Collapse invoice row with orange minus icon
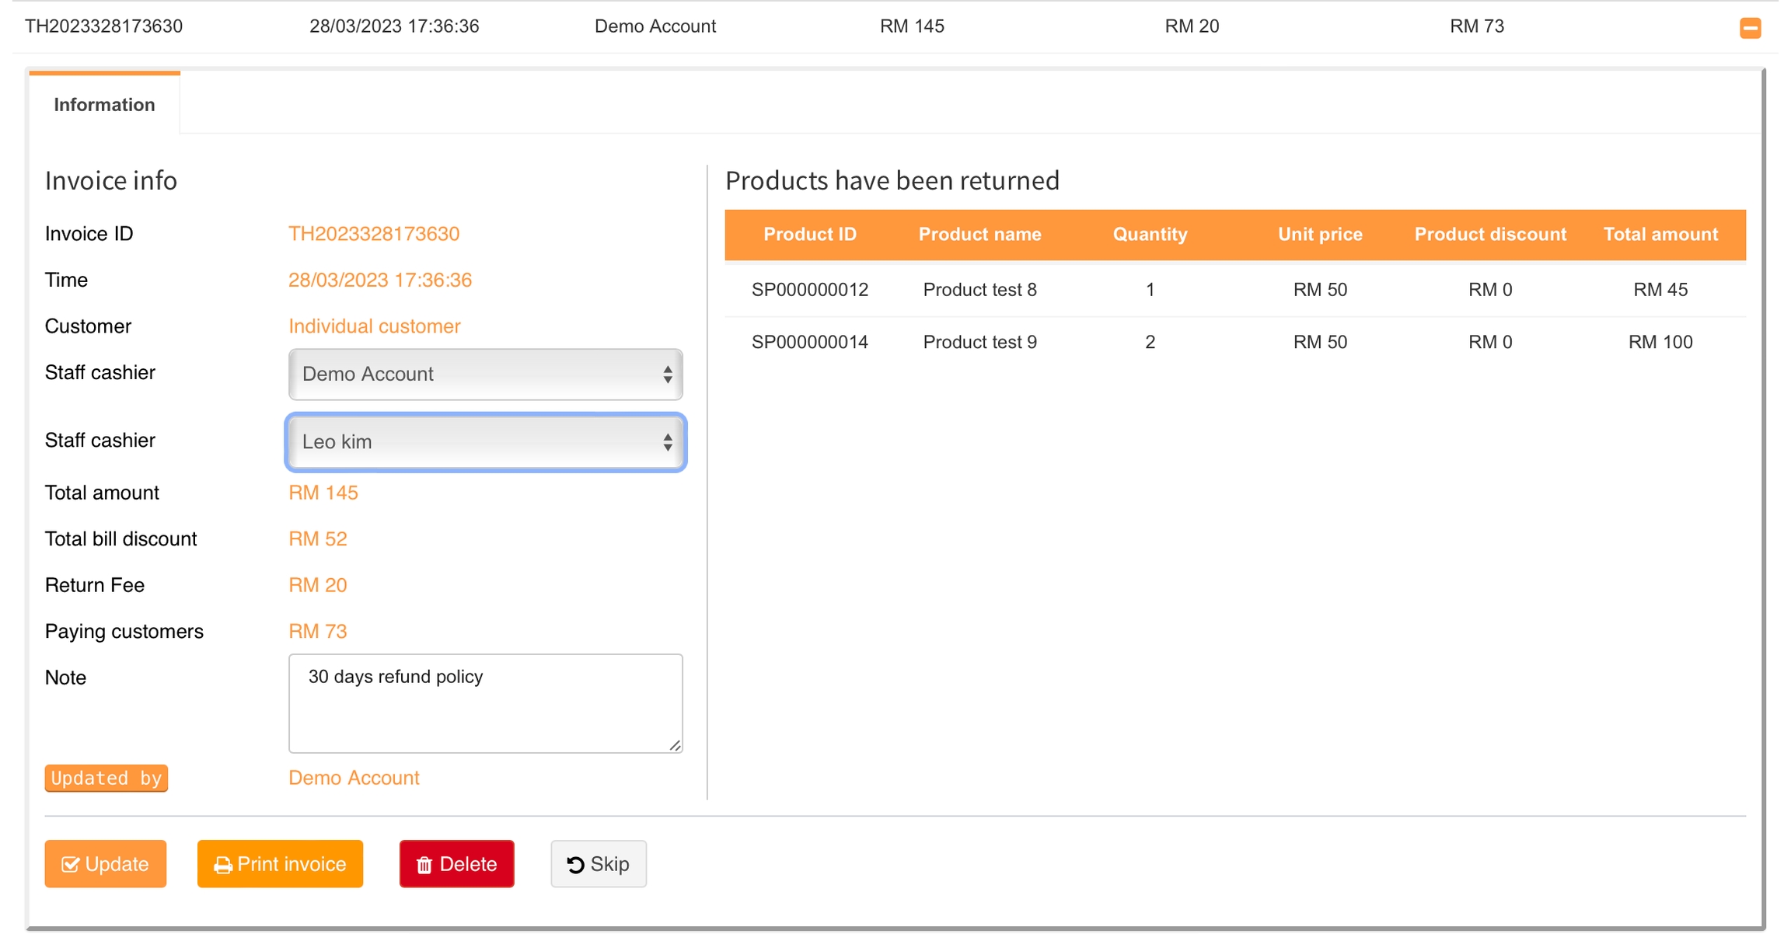Screen dimensions: 1791x934 point(1750,28)
